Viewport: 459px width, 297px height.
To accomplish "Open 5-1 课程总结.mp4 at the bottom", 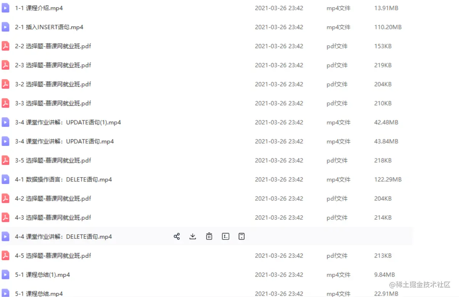I will (x=39, y=293).
